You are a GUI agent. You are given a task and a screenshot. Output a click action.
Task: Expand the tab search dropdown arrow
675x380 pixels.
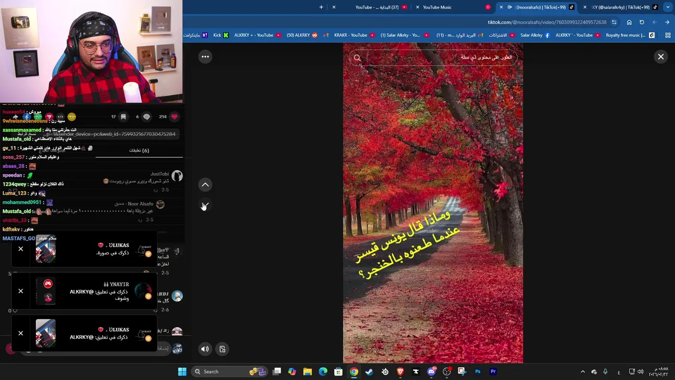(x=667, y=7)
